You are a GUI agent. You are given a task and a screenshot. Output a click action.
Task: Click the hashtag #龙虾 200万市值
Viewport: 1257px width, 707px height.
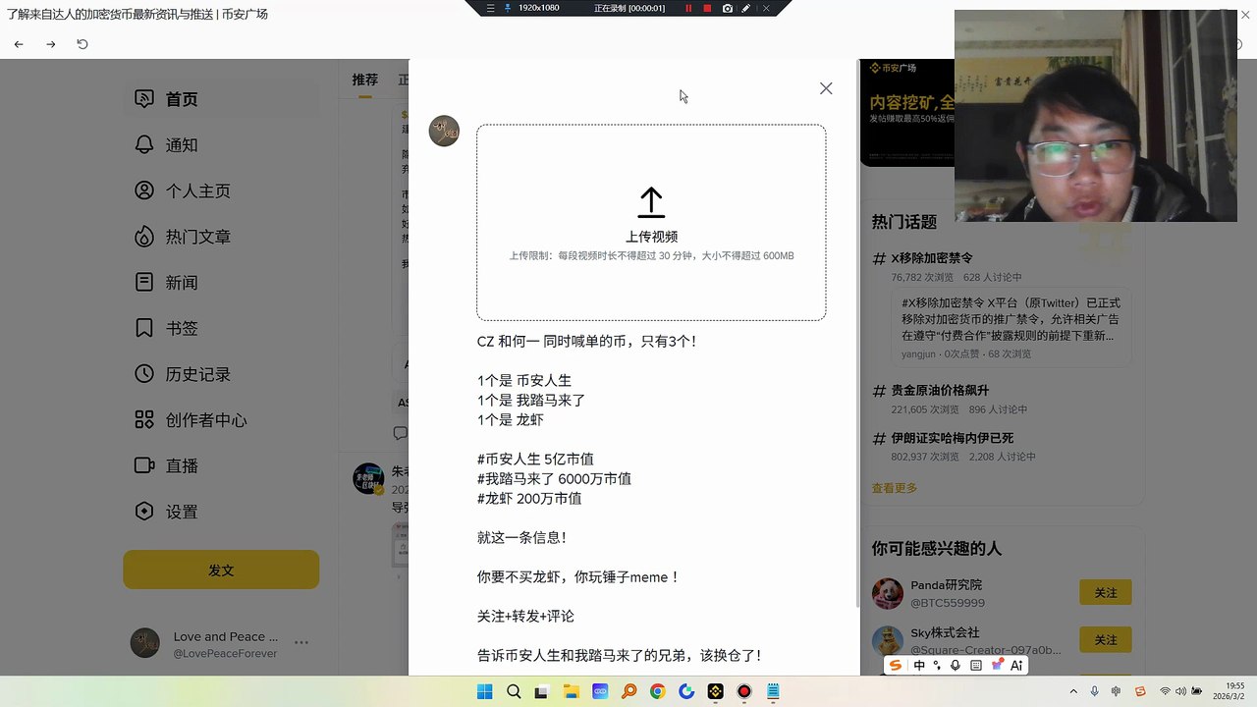[529, 499]
